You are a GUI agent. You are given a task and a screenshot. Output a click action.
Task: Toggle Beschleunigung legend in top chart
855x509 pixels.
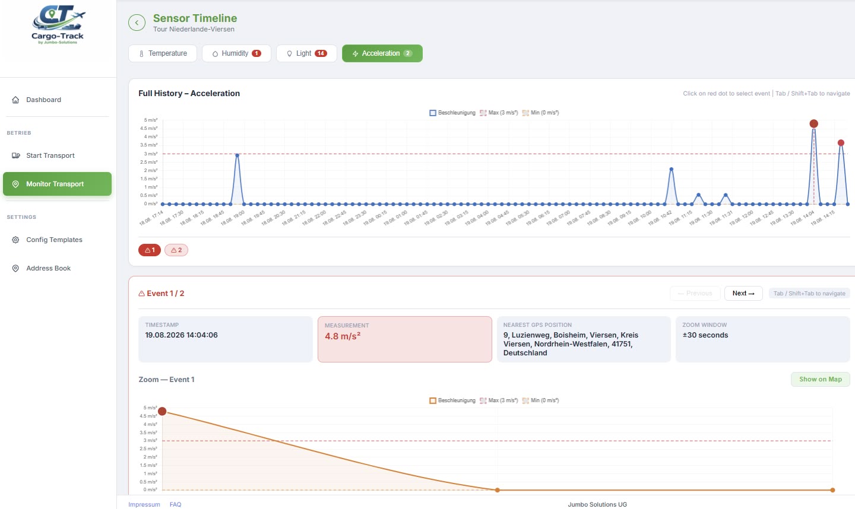452,113
